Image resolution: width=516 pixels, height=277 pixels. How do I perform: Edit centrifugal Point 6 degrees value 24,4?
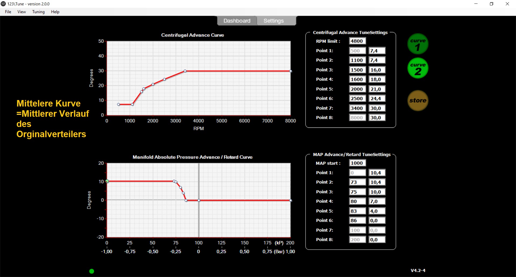(x=377, y=99)
